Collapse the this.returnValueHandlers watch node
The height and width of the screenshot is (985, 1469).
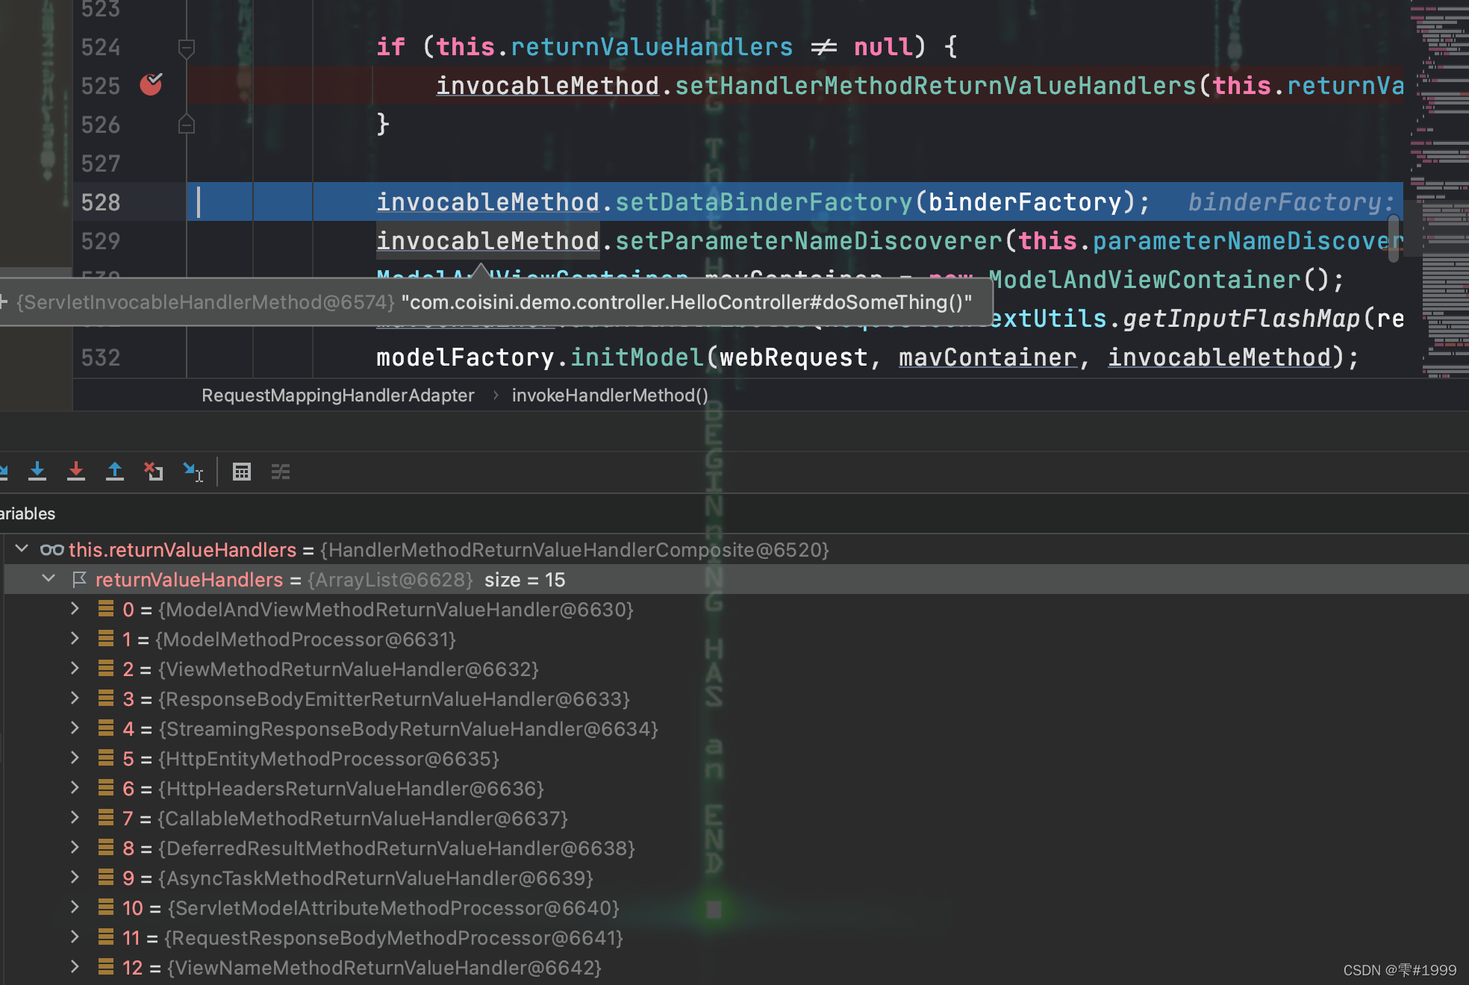(22, 549)
